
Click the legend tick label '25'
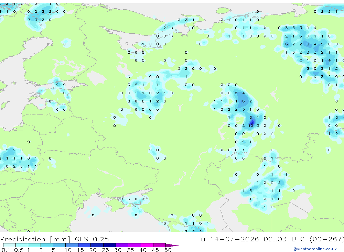click(x=105, y=250)
